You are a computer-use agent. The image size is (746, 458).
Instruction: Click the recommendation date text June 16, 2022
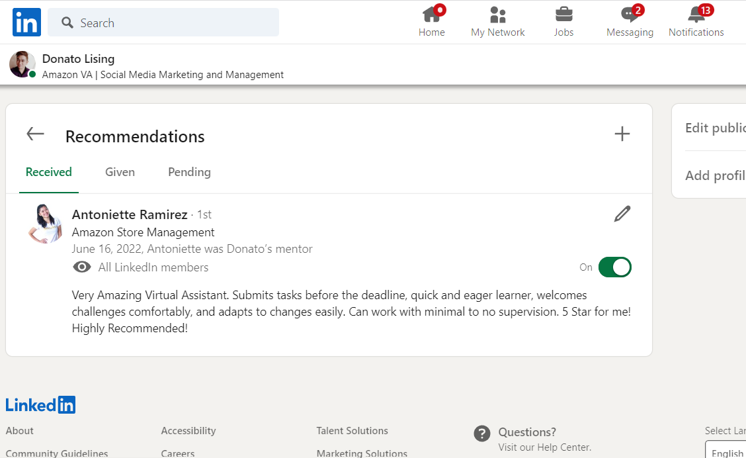(x=107, y=249)
